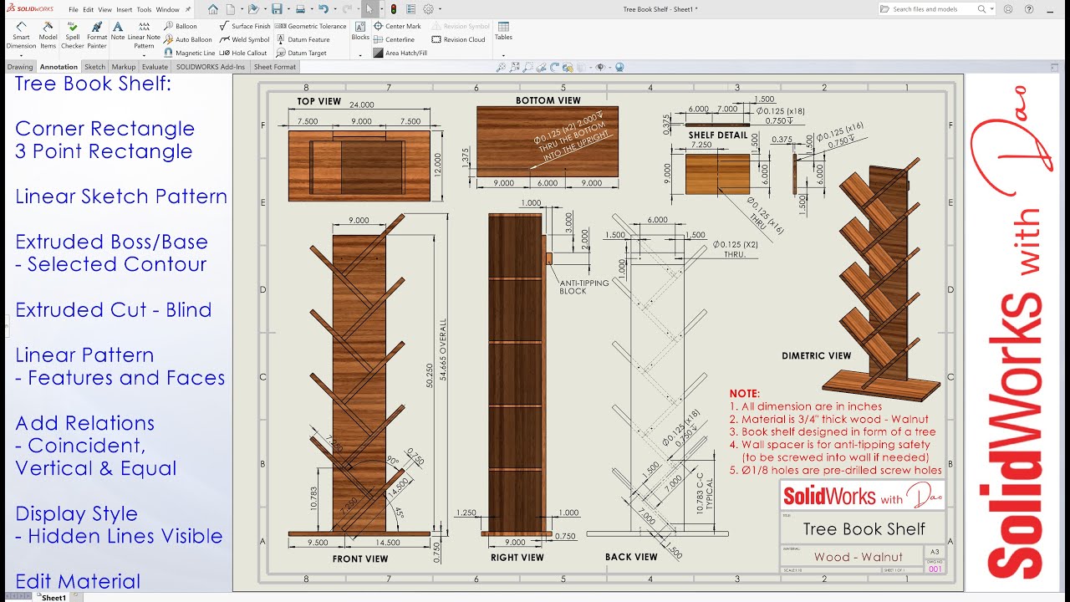The image size is (1070, 602).
Task: Insert a Note annotation
Action: coord(118,31)
